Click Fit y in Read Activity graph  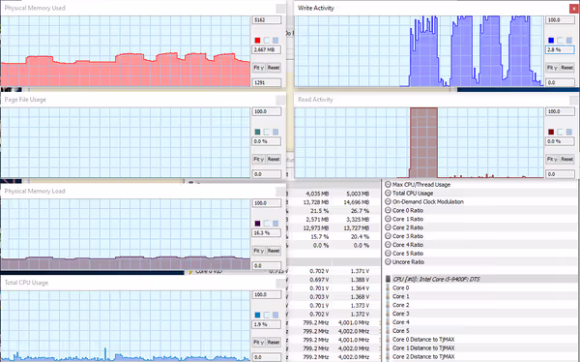pyautogui.click(x=552, y=159)
